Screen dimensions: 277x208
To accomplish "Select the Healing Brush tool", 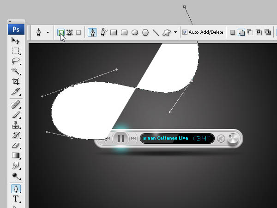I will tap(16, 104).
